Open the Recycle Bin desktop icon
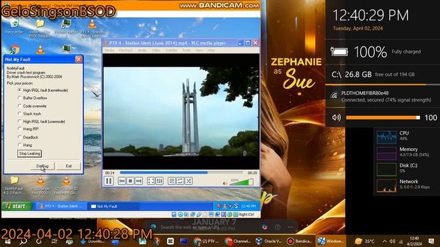 [14, 27]
